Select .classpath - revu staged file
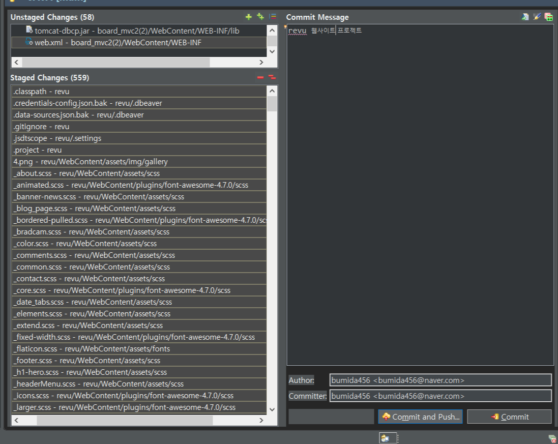Screen dimensions: 558x444 coord(139,92)
